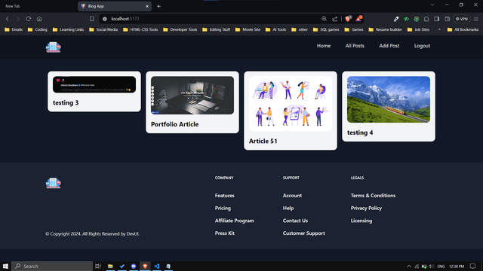
Task: Open the Press Kit footer link
Action: click(225, 233)
